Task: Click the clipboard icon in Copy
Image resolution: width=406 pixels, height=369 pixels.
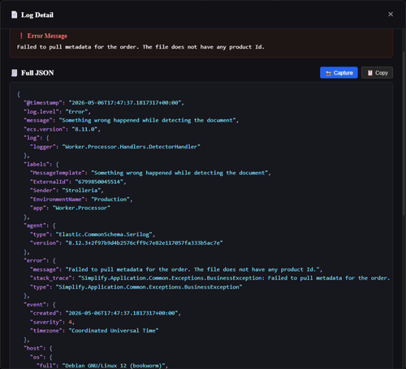Action: click(369, 73)
